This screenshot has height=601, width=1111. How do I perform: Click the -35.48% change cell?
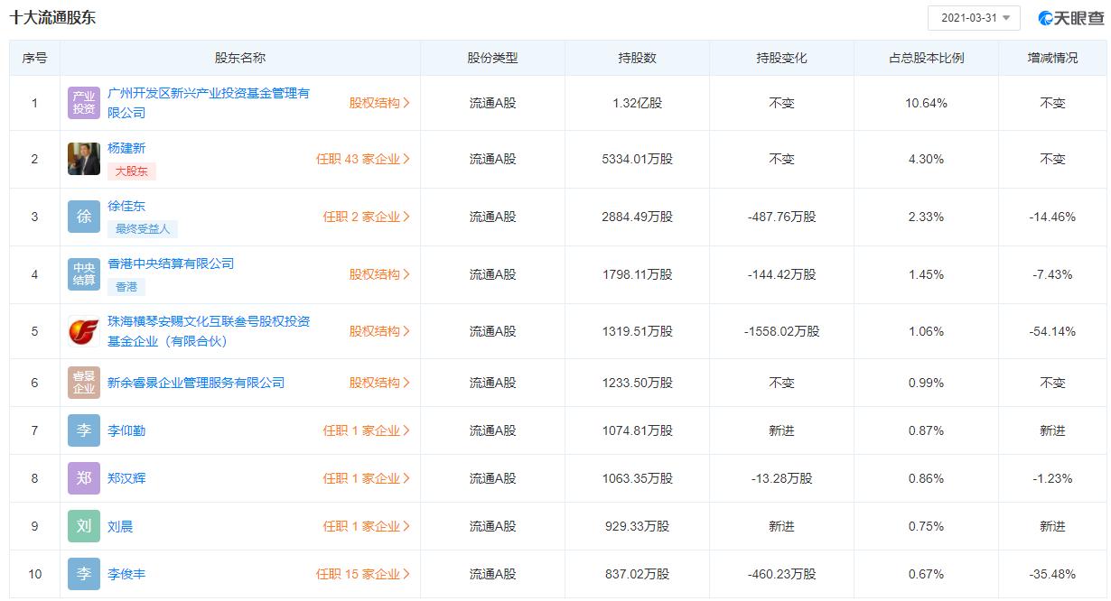pyautogui.click(x=1053, y=574)
